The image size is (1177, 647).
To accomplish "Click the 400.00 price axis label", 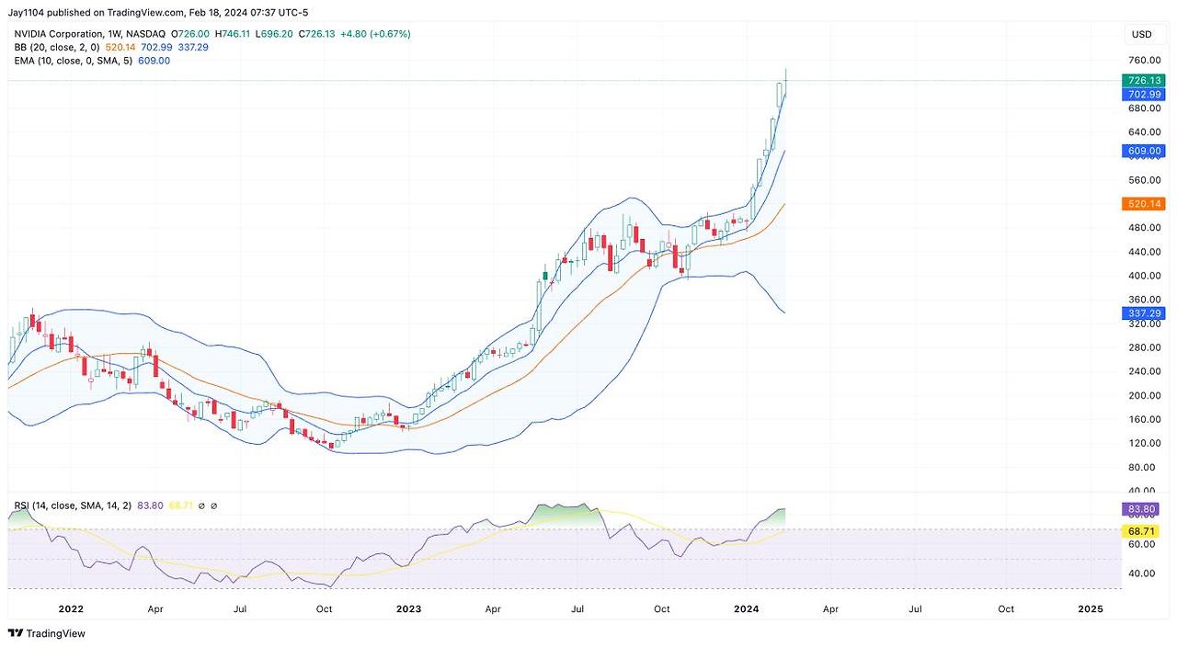I will coord(1144,276).
